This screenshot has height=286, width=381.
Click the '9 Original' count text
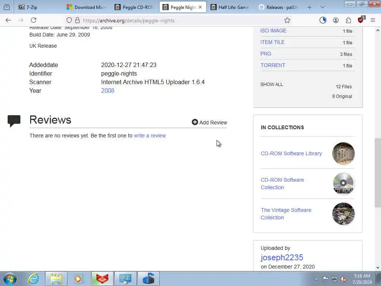(342, 96)
